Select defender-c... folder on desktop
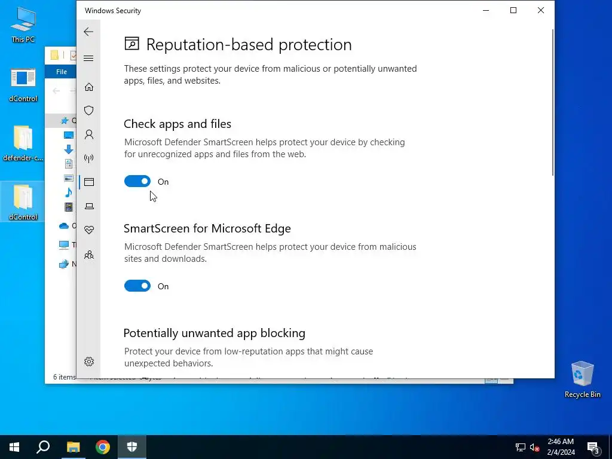This screenshot has height=459, width=612. click(x=23, y=143)
